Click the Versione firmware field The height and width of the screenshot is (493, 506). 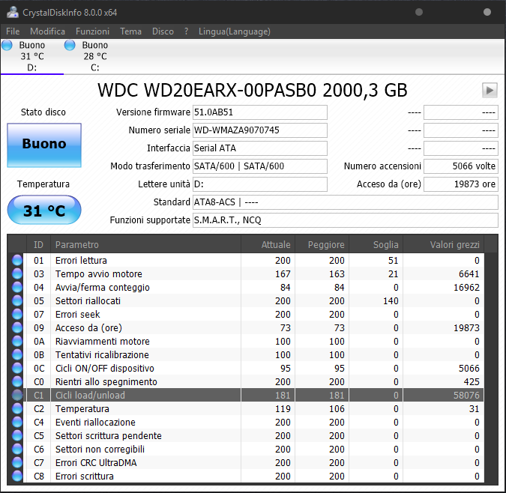[x=260, y=112]
